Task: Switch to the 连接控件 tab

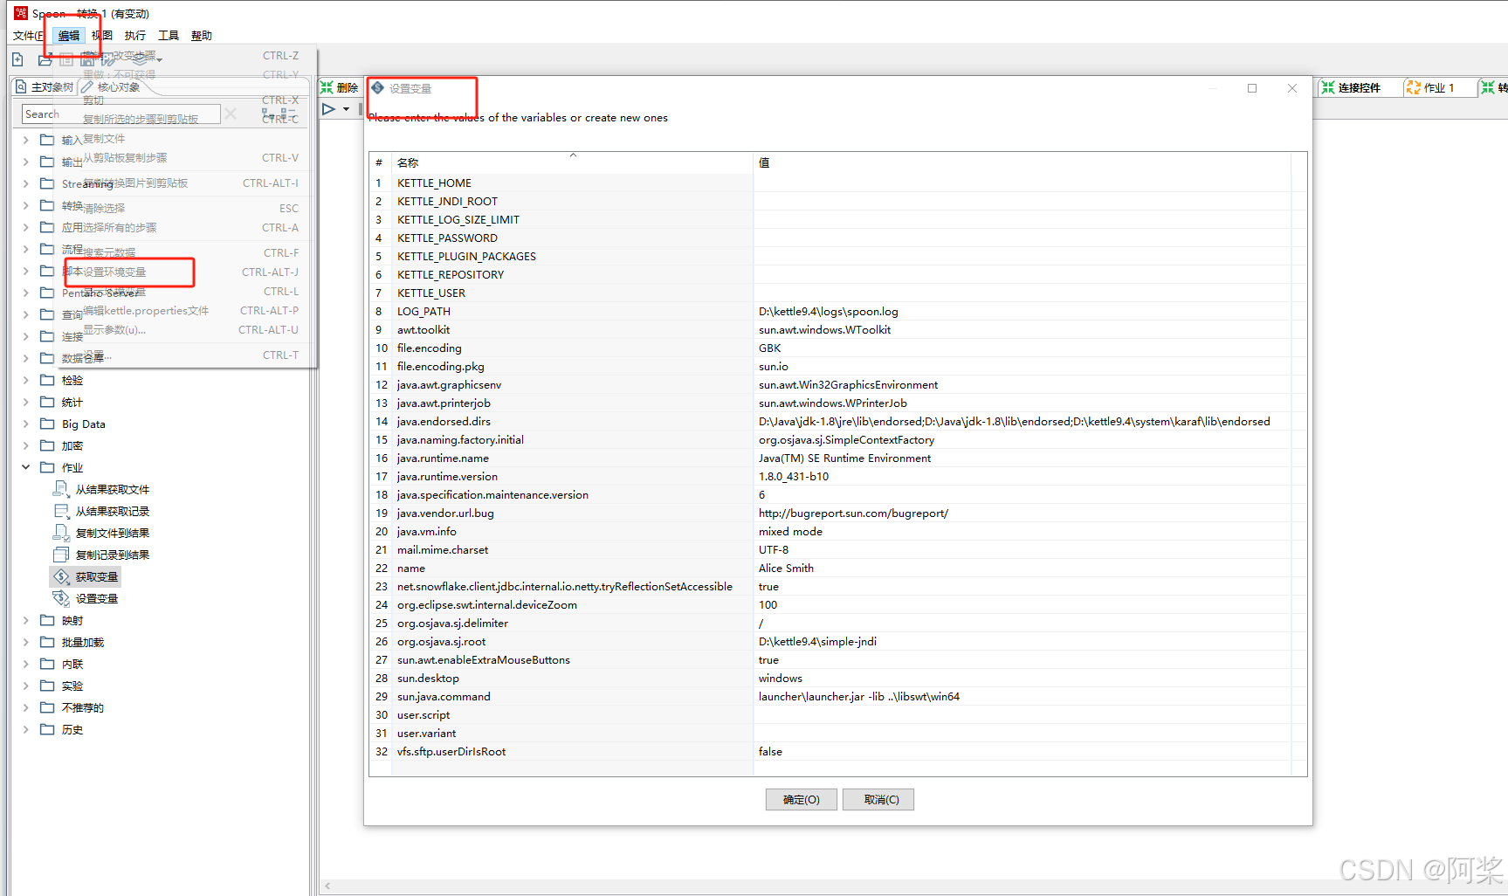Action: pyautogui.click(x=1351, y=87)
